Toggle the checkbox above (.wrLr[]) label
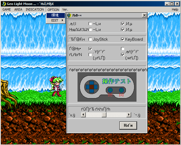 coord(123,55)
